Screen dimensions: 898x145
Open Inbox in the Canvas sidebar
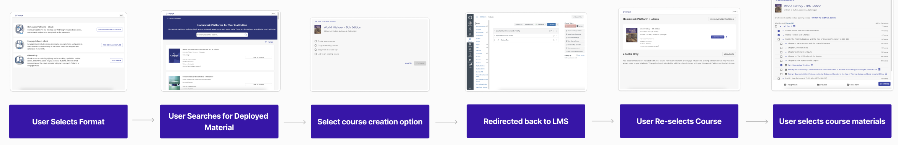click(x=470, y=50)
